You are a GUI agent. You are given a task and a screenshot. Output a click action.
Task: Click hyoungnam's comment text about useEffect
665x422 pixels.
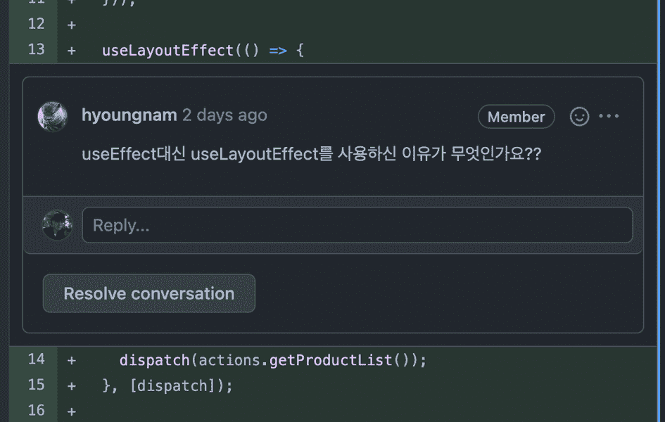click(x=310, y=153)
